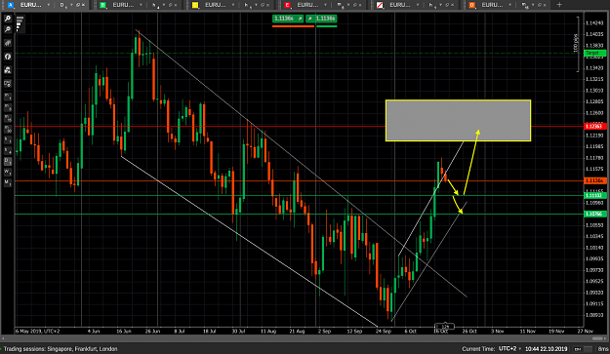Image resolution: width=610 pixels, height=354 pixels.
Task: Select the m5 timeframe
Action: [8, 107]
